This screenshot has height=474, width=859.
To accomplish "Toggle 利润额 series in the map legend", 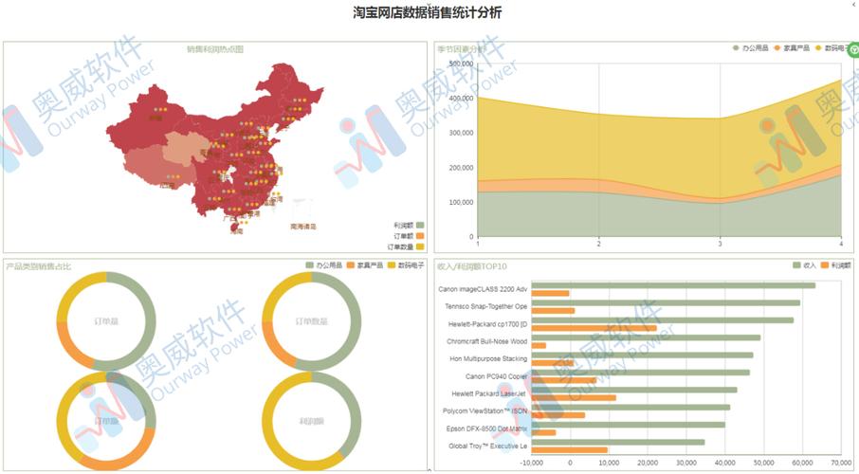I will point(409,226).
